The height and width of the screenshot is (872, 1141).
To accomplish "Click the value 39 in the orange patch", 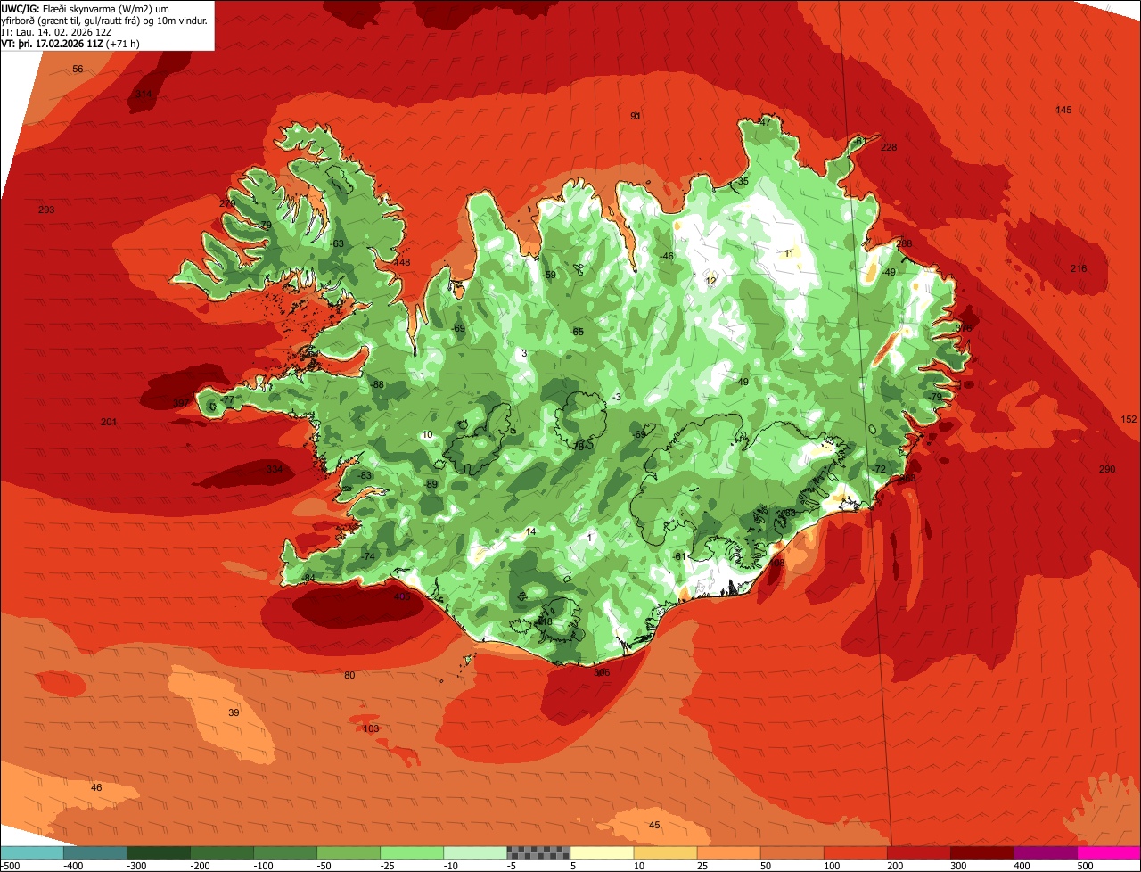I will (x=234, y=712).
